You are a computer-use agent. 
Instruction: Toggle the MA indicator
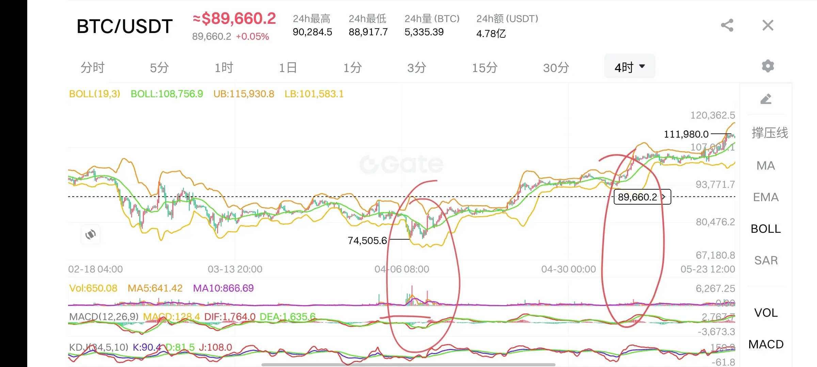(766, 165)
